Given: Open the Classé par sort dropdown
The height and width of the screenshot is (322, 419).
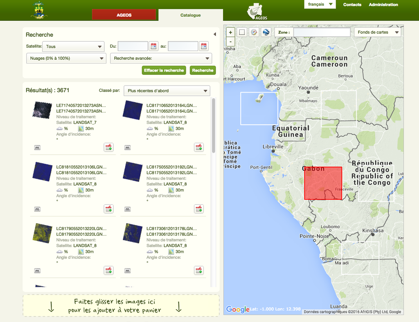Looking at the screenshot, I should pyautogui.click(x=167, y=91).
